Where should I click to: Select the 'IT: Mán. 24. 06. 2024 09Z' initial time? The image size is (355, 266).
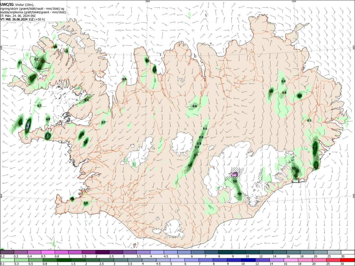(x=18, y=16)
